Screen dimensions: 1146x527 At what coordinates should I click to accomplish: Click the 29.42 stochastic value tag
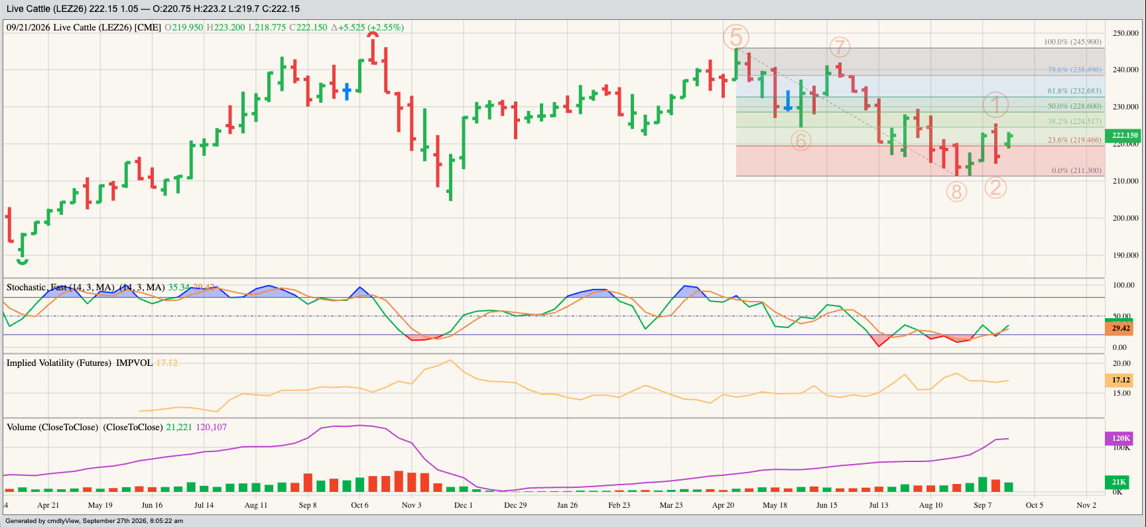pos(1120,328)
